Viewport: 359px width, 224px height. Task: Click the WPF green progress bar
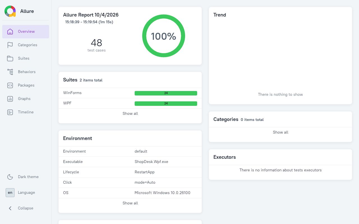[166, 104]
